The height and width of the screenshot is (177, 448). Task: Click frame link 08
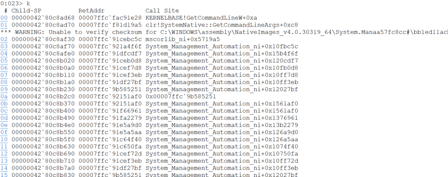4,82
